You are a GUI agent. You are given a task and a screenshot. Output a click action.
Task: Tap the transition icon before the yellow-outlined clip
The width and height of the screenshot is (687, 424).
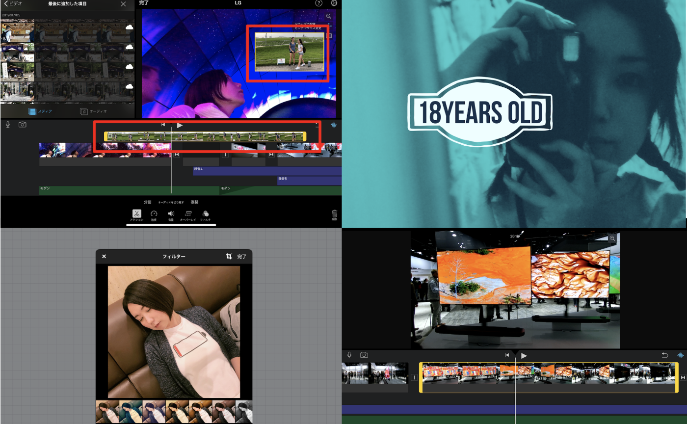(414, 377)
